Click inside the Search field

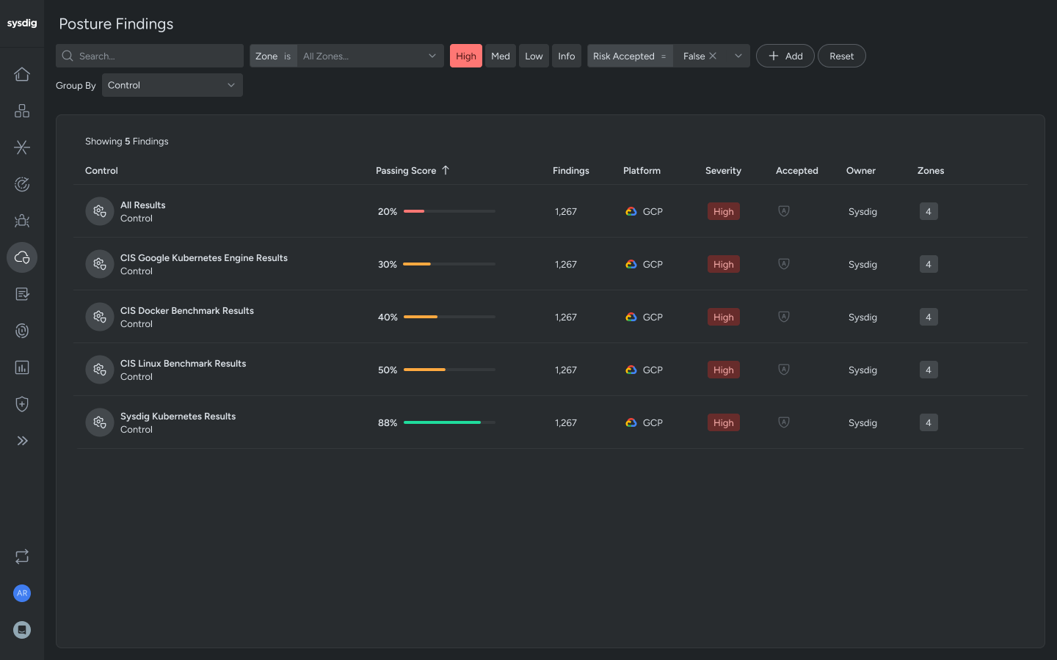[x=150, y=56]
